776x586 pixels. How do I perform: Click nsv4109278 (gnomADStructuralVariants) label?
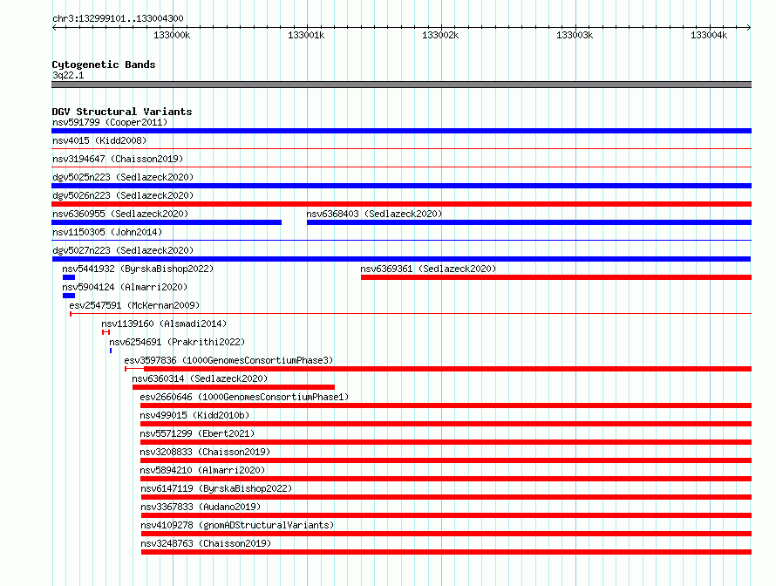pyautogui.click(x=237, y=525)
